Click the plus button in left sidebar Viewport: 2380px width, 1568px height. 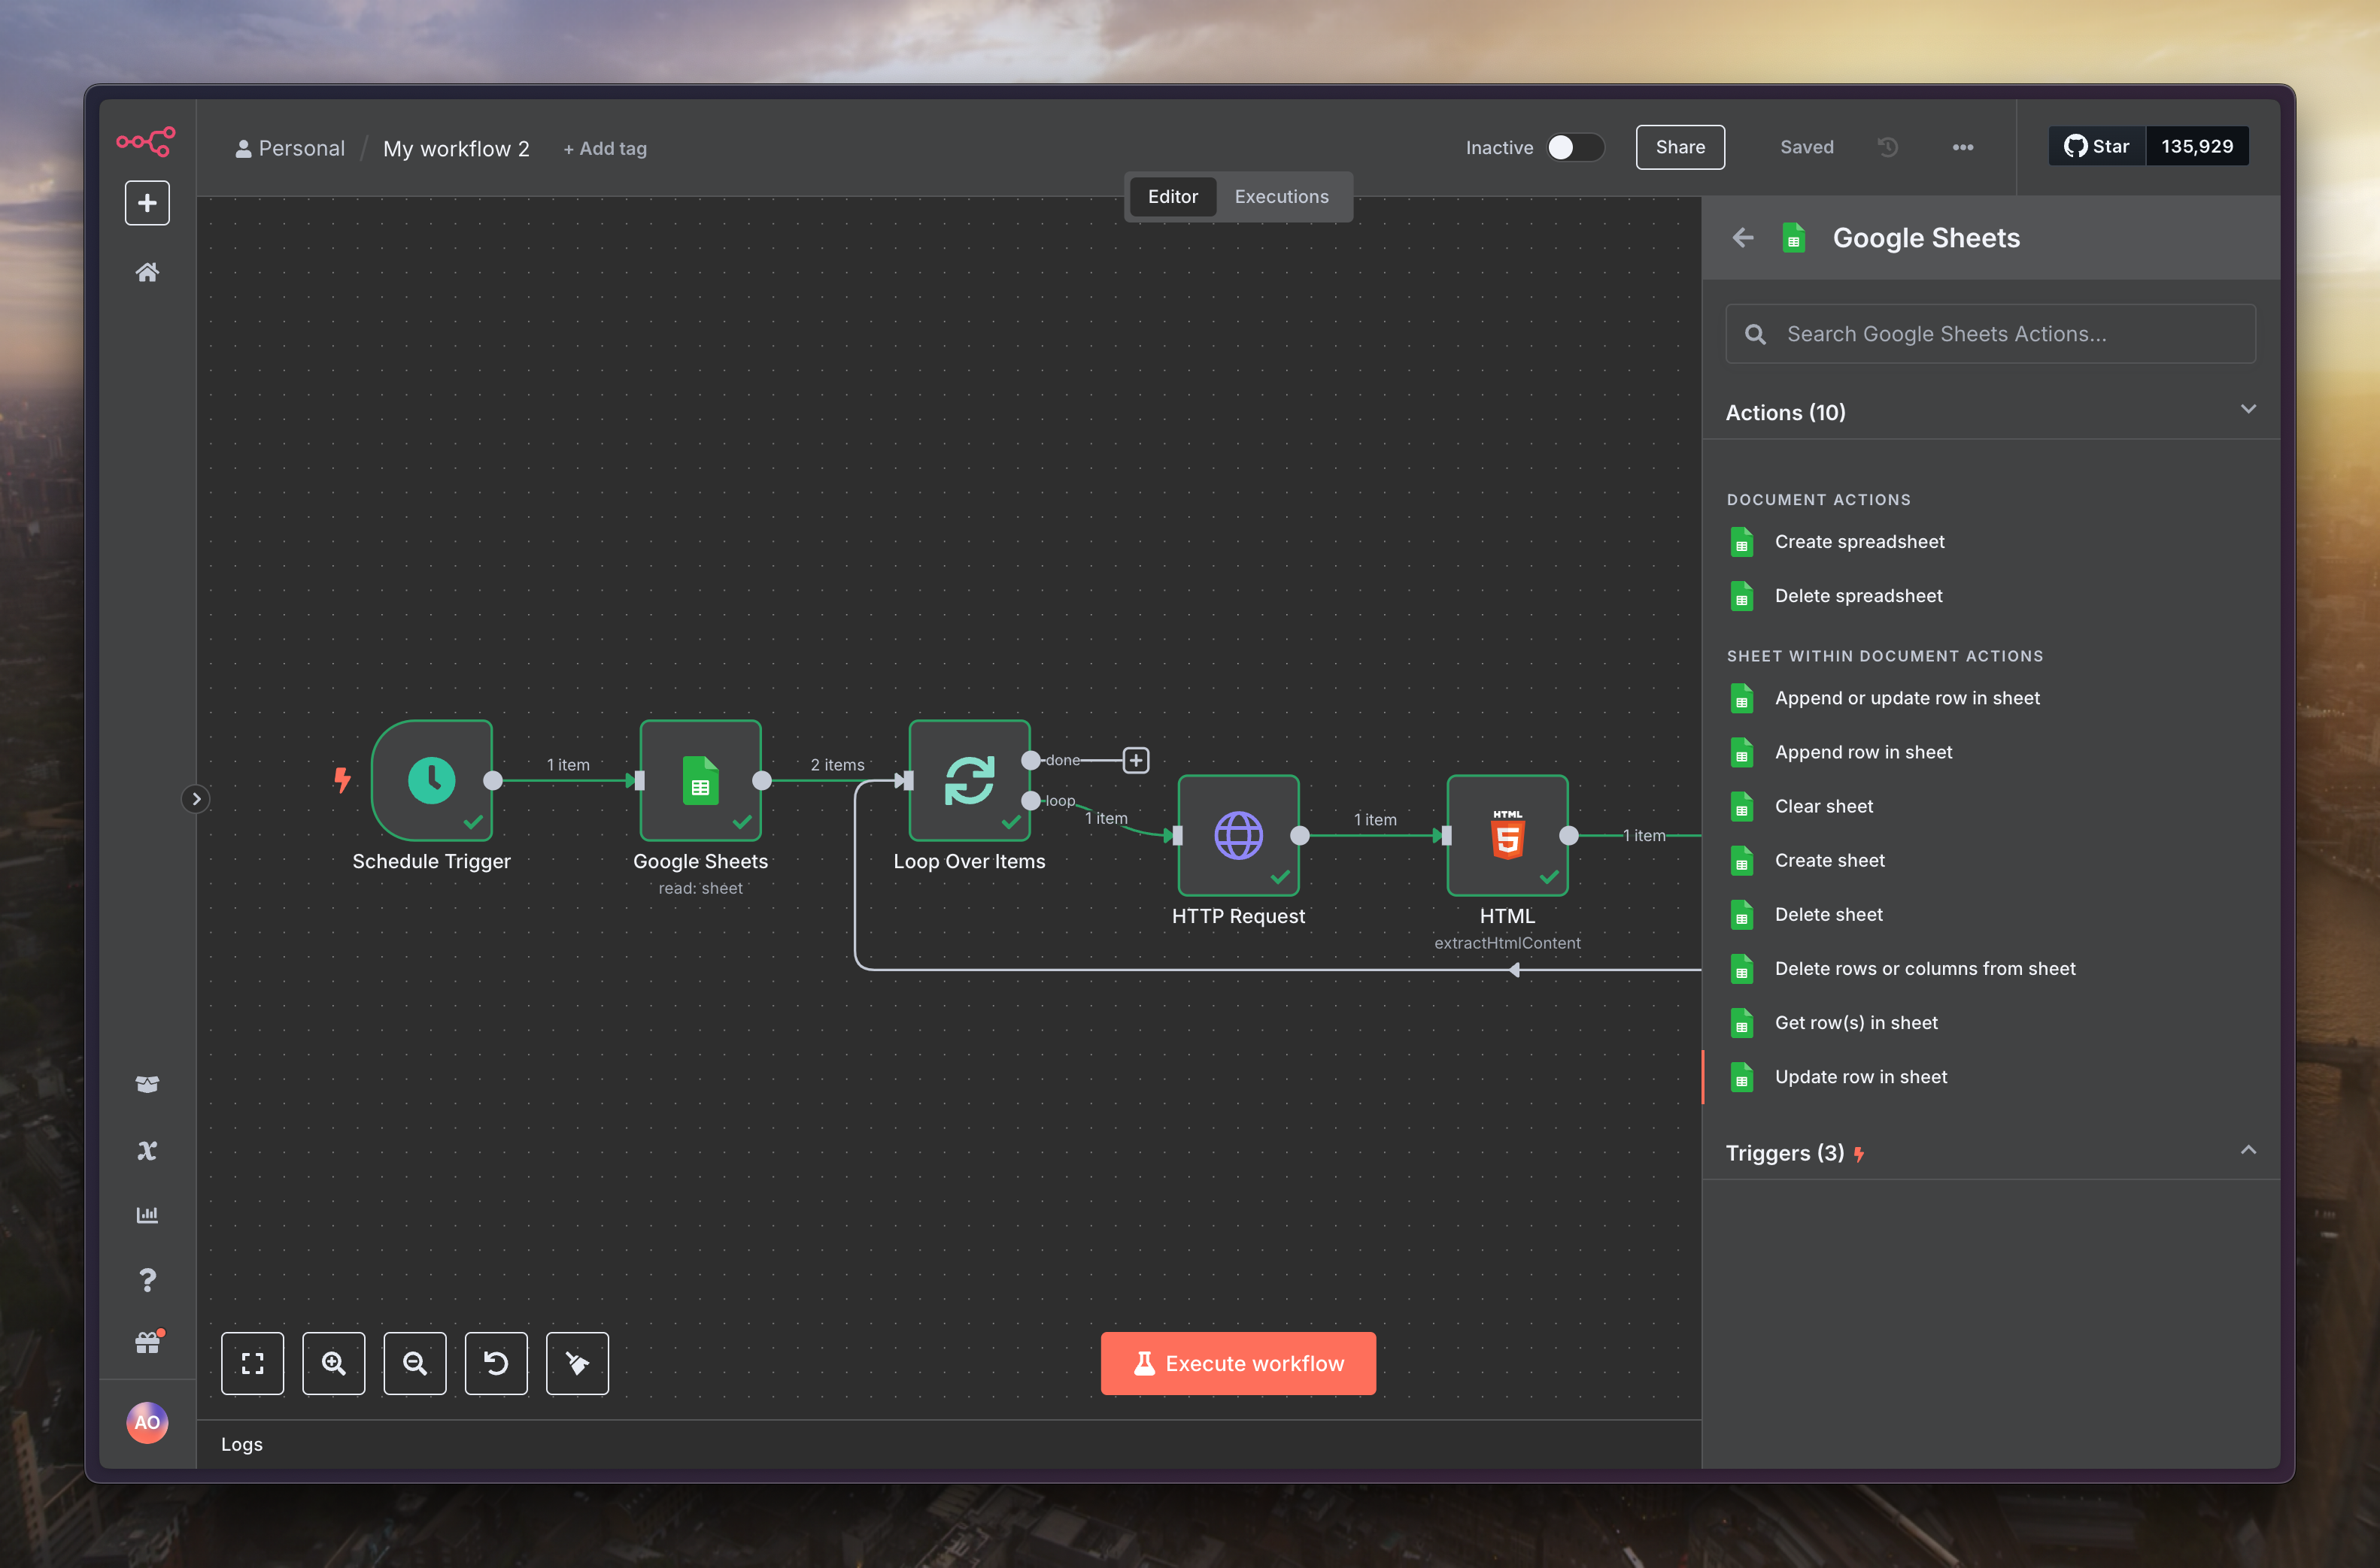(147, 203)
